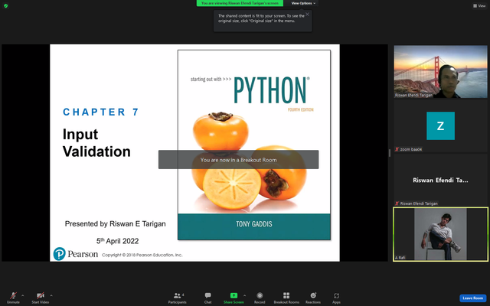This screenshot has width=490, height=306.
Task: Click the muted mic icon on Riswan Efendi Tarigan label
Action: point(397,203)
